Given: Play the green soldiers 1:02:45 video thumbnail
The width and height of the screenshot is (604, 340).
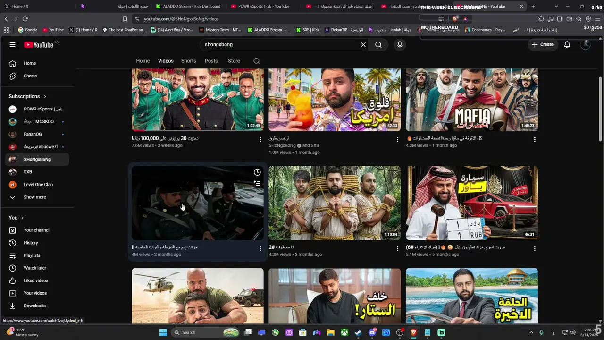Looking at the screenshot, I should 198,100.
